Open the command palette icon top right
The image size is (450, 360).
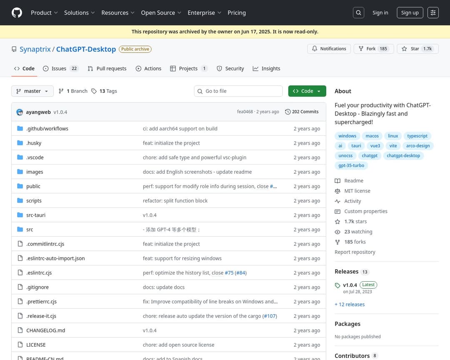coord(433,12)
